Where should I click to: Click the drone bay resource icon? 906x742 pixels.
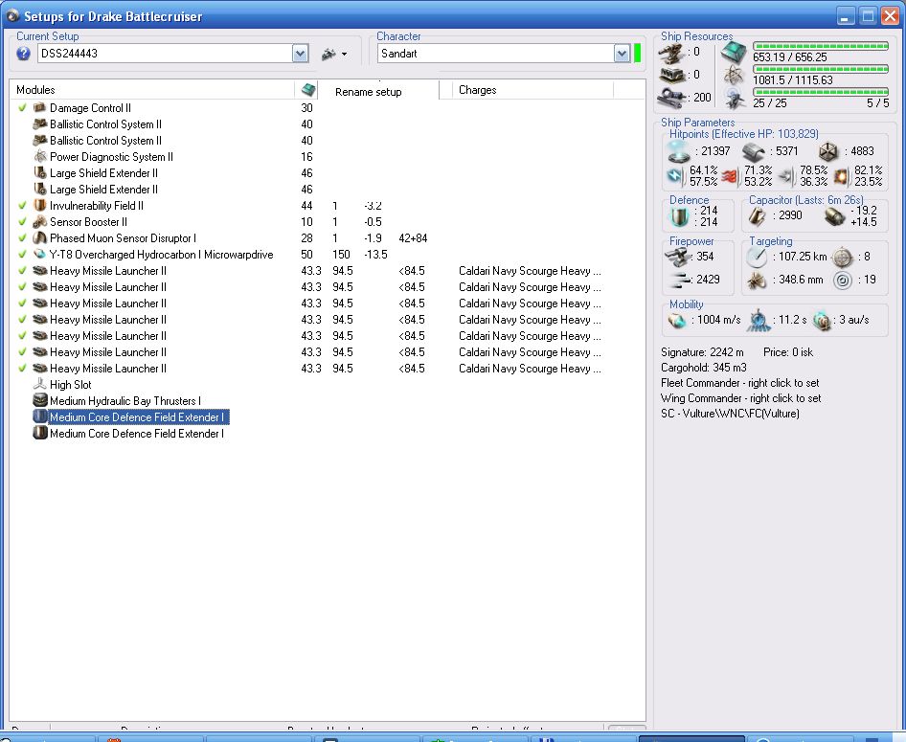[x=734, y=99]
